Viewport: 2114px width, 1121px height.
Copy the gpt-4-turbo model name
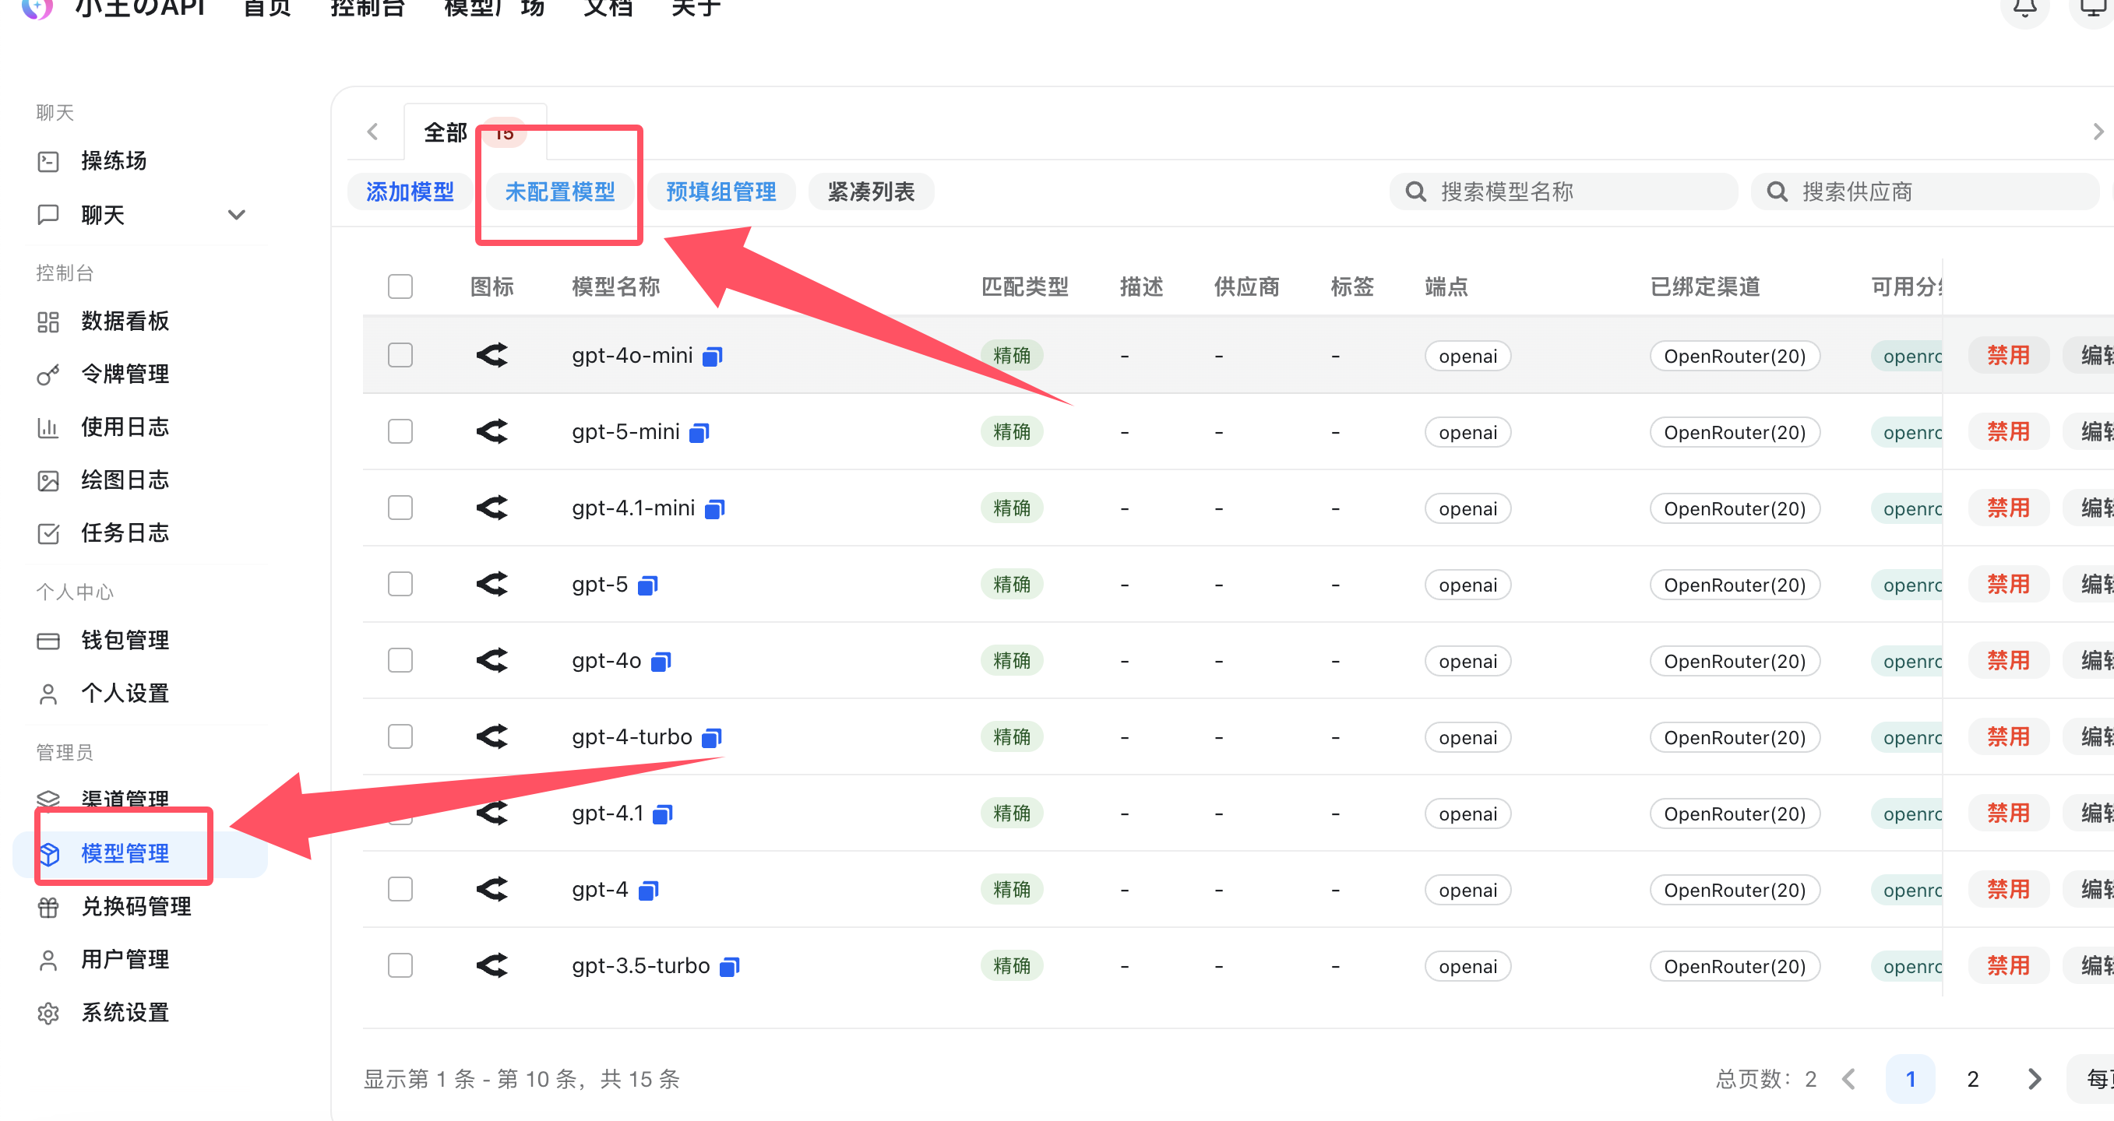pos(711,737)
